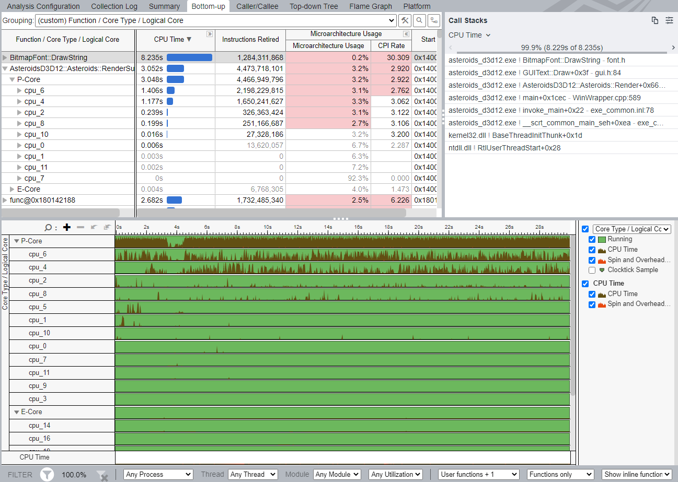Click the search magnifier next to Grouping

(x=419, y=21)
